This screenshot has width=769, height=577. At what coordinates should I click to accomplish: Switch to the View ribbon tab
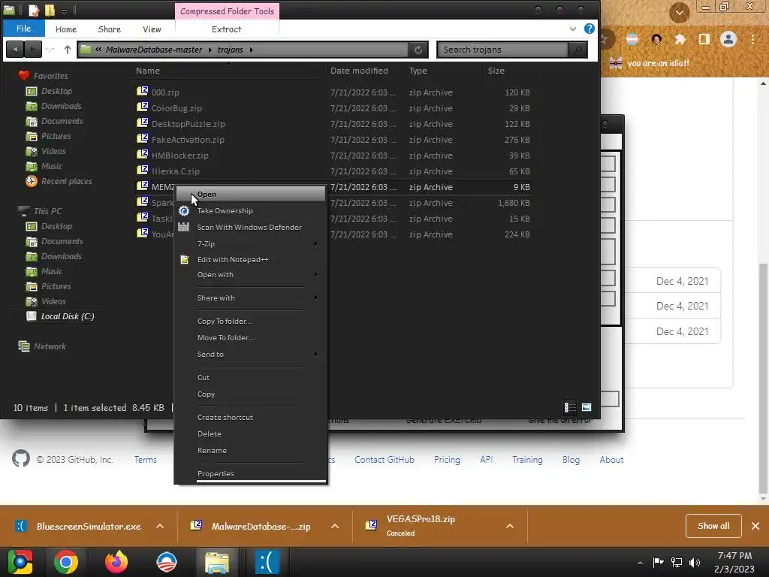pos(152,29)
